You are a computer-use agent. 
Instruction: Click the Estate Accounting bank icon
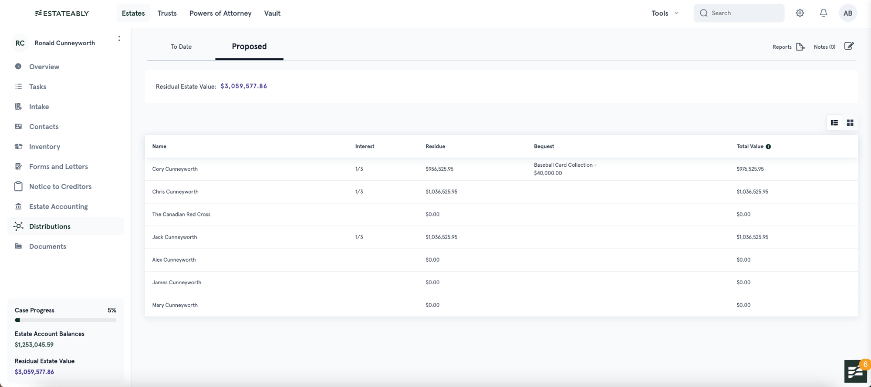click(x=18, y=206)
